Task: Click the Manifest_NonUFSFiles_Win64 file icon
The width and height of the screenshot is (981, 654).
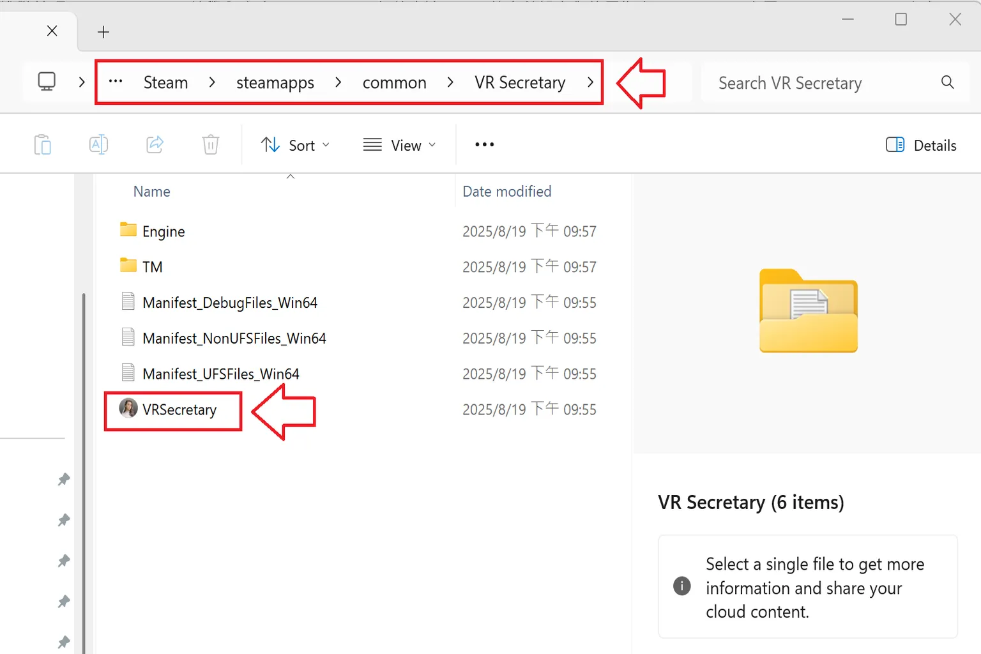Action: [128, 337]
